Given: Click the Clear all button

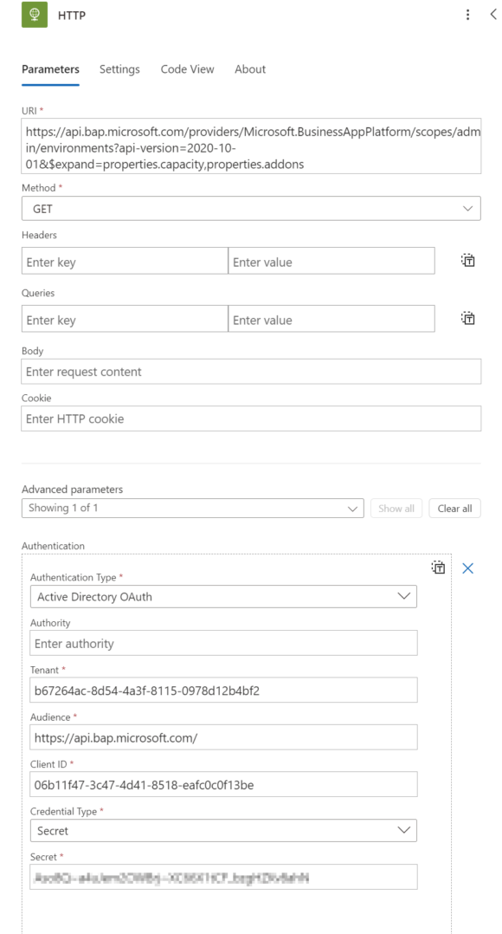Looking at the screenshot, I should click(x=454, y=509).
